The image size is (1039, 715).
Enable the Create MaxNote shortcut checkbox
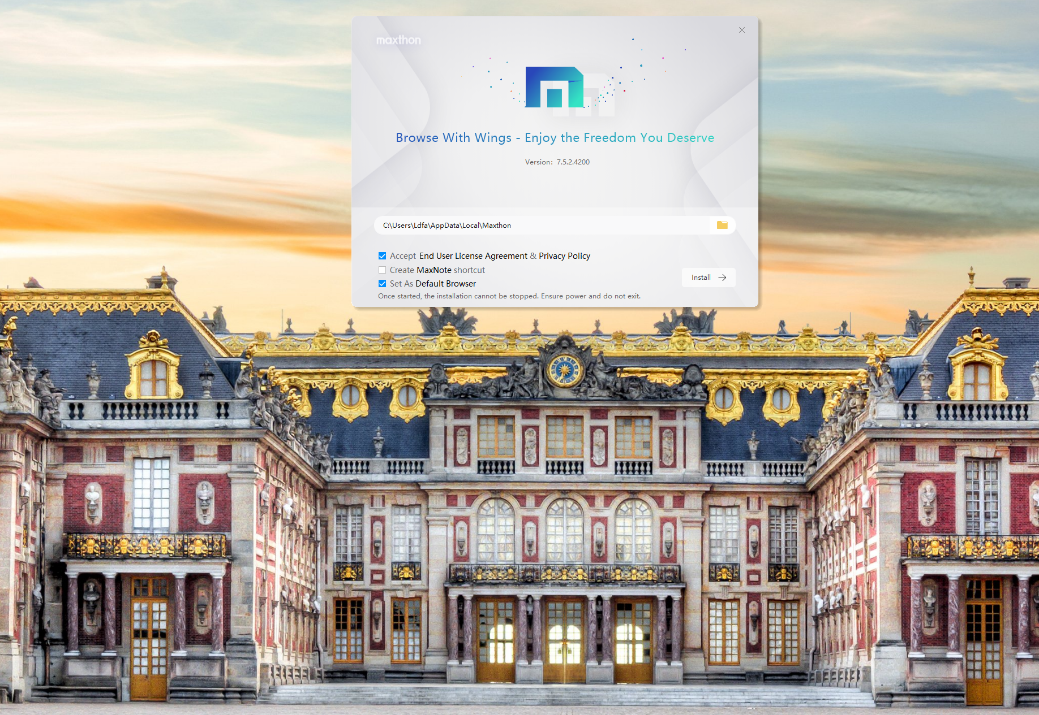point(383,270)
